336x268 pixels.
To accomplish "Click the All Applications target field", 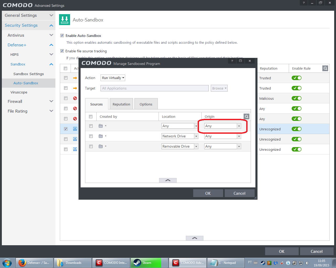I will coord(155,88).
